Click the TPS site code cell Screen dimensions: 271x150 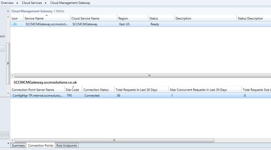[x=69, y=95]
